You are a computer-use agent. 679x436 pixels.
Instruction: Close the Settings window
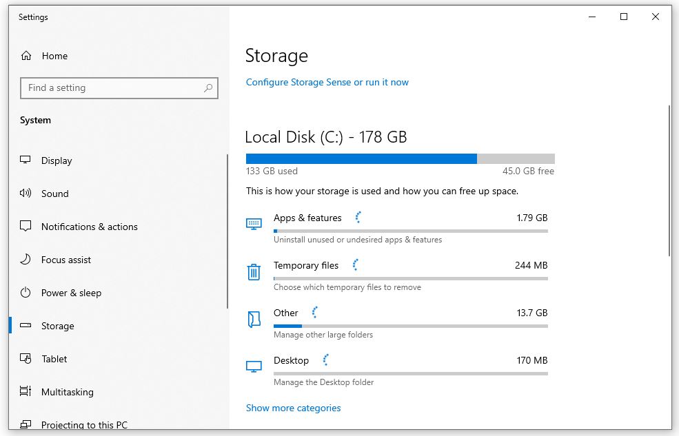pyautogui.click(x=655, y=17)
